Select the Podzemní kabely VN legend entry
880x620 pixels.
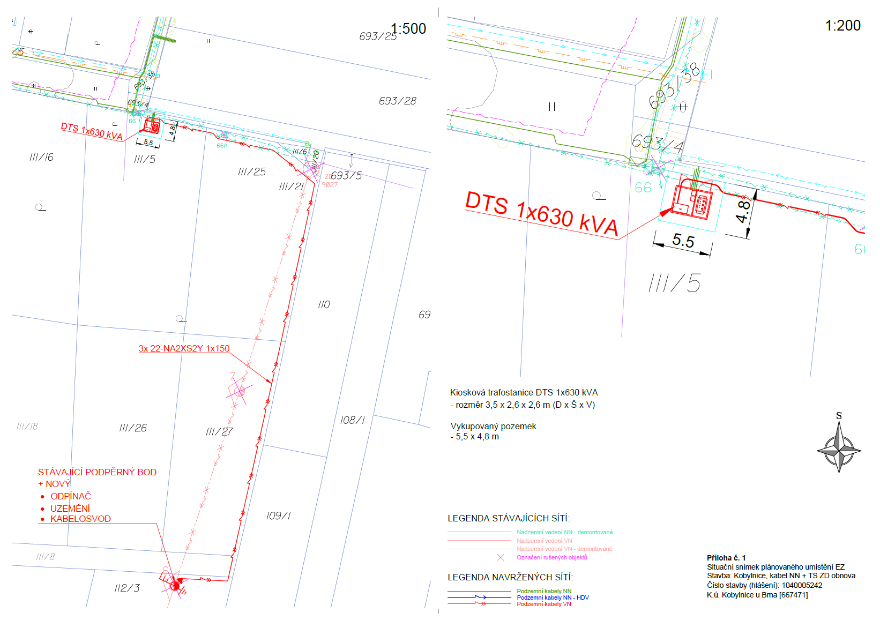543,604
